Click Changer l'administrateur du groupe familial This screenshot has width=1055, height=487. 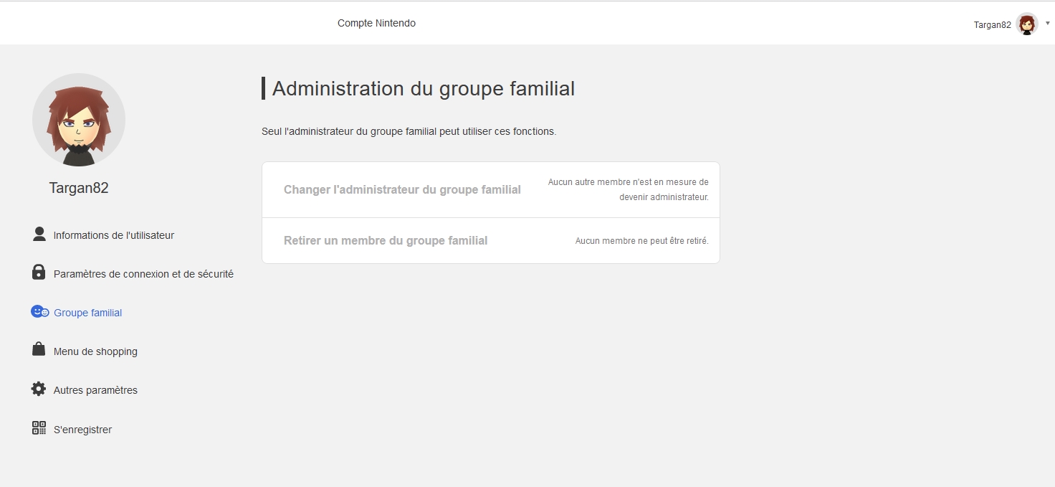[x=402, y=190]
